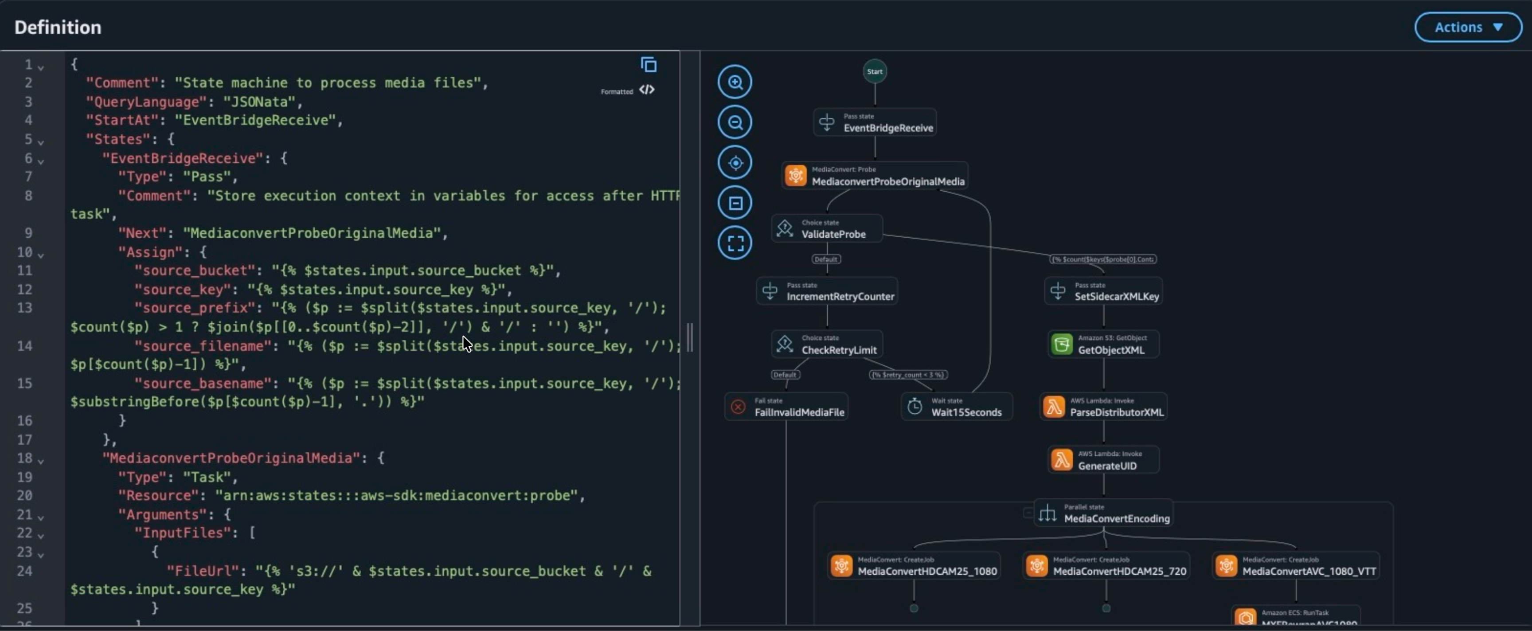Viewport: 1532px width, 631px height.
Task: Toggle the Formatted code view
Action: point(647,90)
